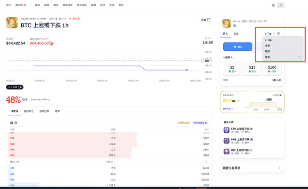Image resolution: width=308 pixels, height=189 pixels.
Task: Open 文化 category in top navigation
Action: tap(112, 5)
